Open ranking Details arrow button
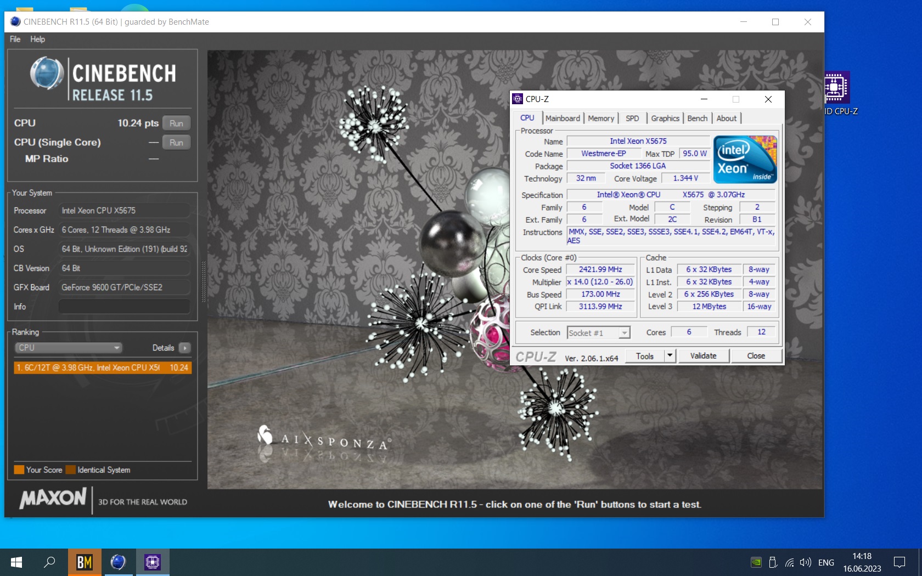This screenshot has width=922, height=576. click(185, 348)
